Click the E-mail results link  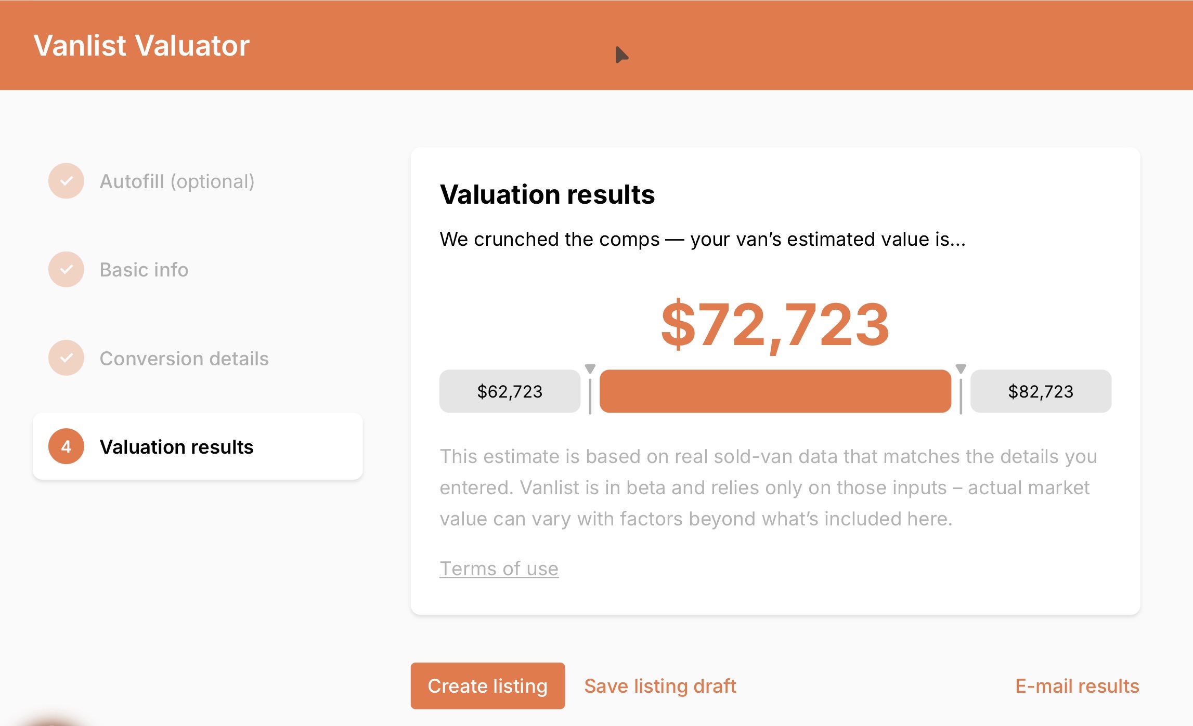pos(1077,686)
